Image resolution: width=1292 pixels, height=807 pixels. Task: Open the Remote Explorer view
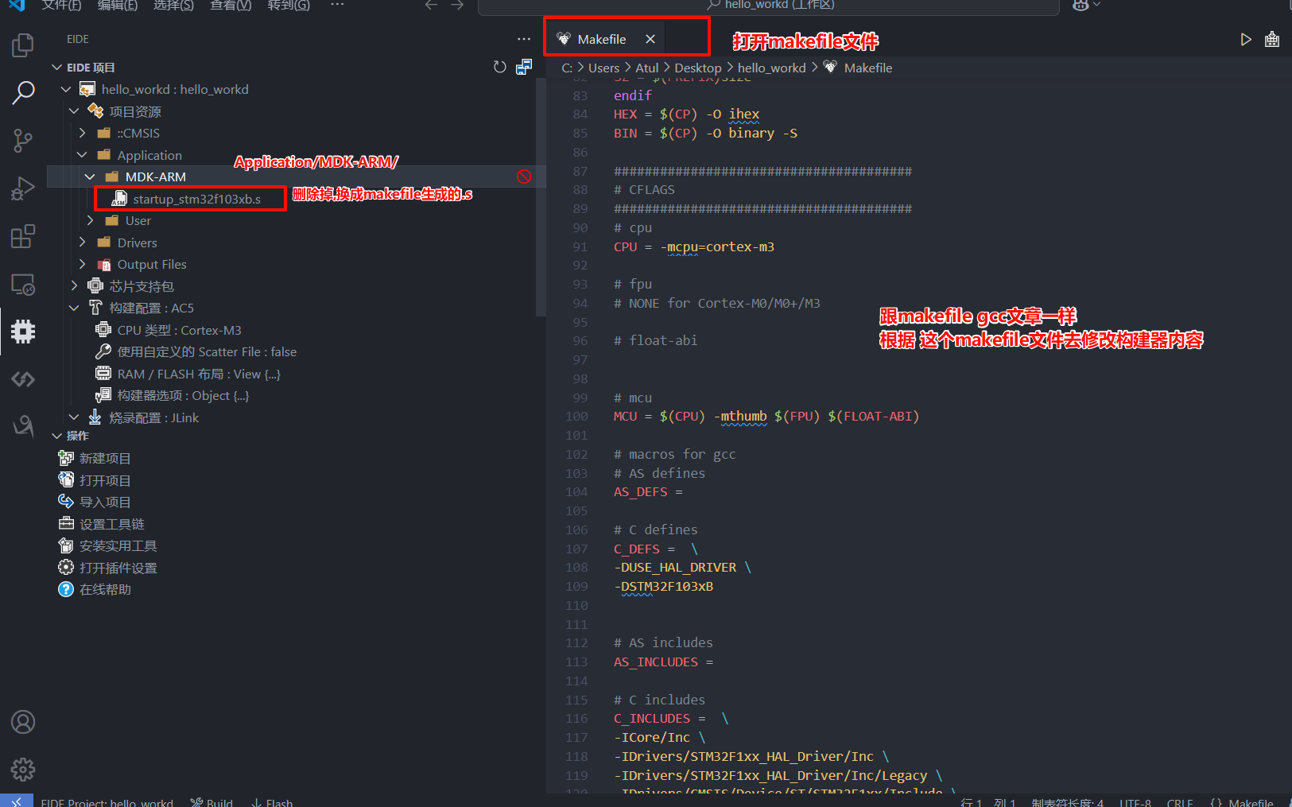click(23, 284)
